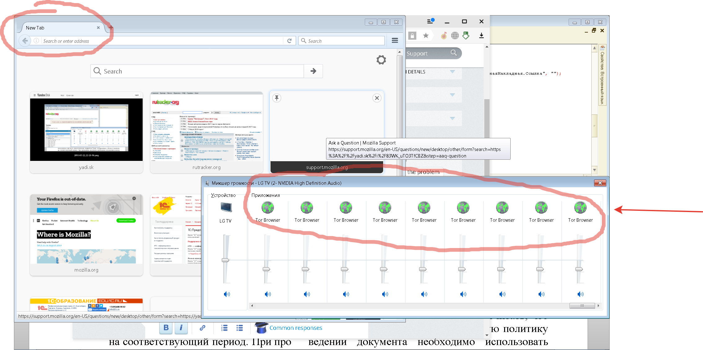Toggle bold formatting B button

pyautogui.click(x=166, y=328)
